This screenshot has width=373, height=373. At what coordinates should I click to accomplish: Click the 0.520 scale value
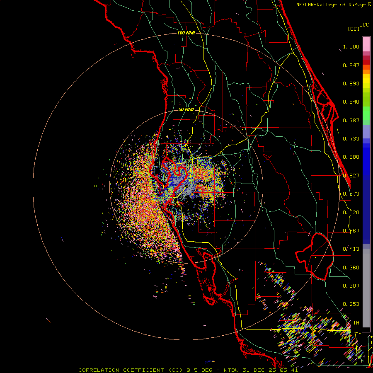point(351,213)
